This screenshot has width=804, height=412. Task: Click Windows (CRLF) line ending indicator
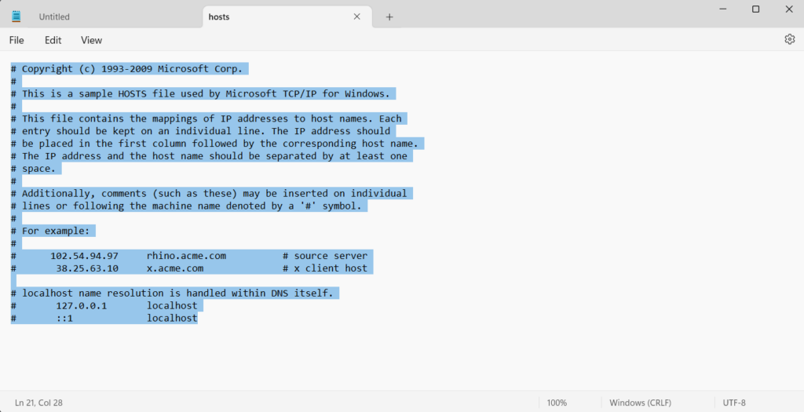(x=641, y=403)
